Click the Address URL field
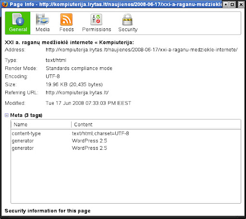Screen dimensions: 246x219 pos(142,50)
